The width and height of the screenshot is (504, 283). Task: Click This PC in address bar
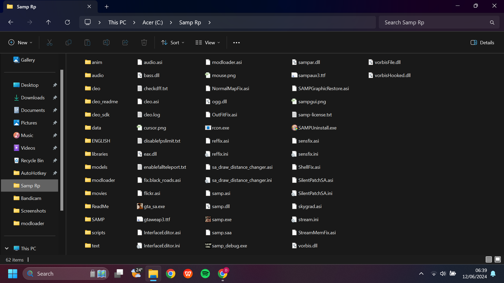click(117, 22)
